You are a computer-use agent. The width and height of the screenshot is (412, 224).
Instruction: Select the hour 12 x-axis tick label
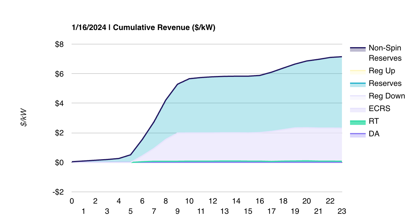pos(213,201)
